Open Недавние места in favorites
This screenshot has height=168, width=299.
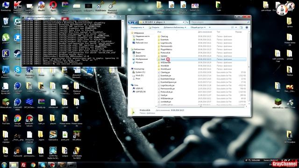[x=141, y=36]
